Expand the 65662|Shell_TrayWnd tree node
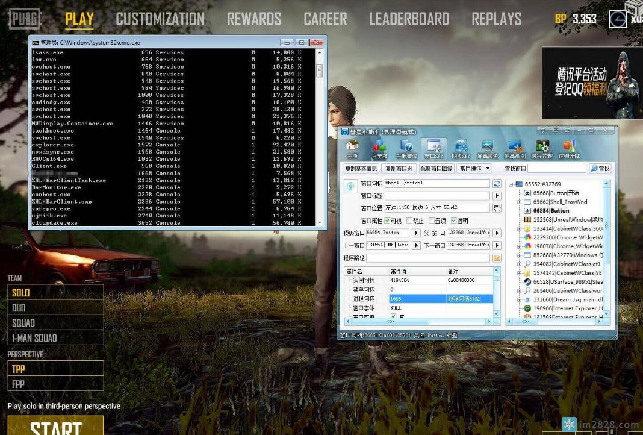Screen dimensions: 643x435 click(x=520, y=202)
